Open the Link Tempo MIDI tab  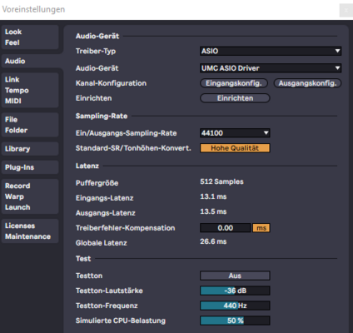click(x=30, y=90)
